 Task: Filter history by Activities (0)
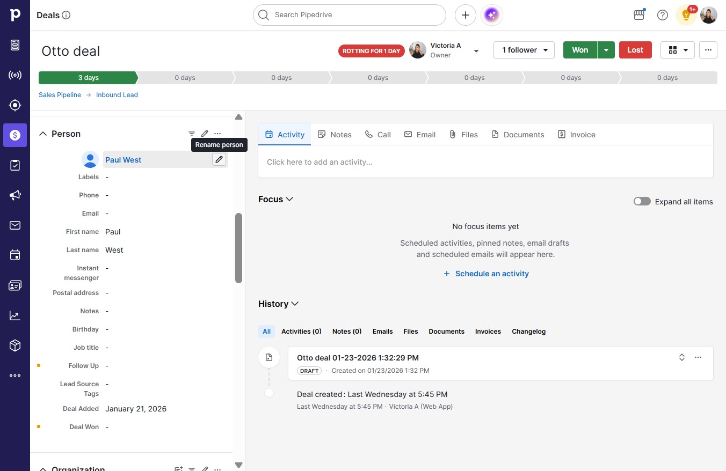[x=301, y=332]
